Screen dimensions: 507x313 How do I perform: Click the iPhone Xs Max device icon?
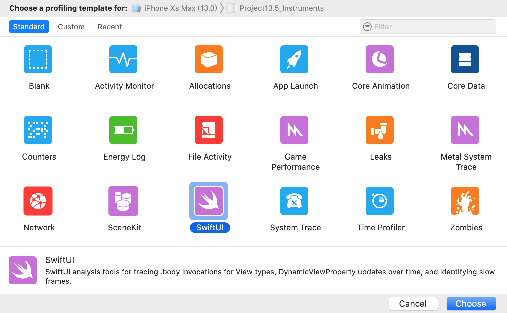coord(136,8)
